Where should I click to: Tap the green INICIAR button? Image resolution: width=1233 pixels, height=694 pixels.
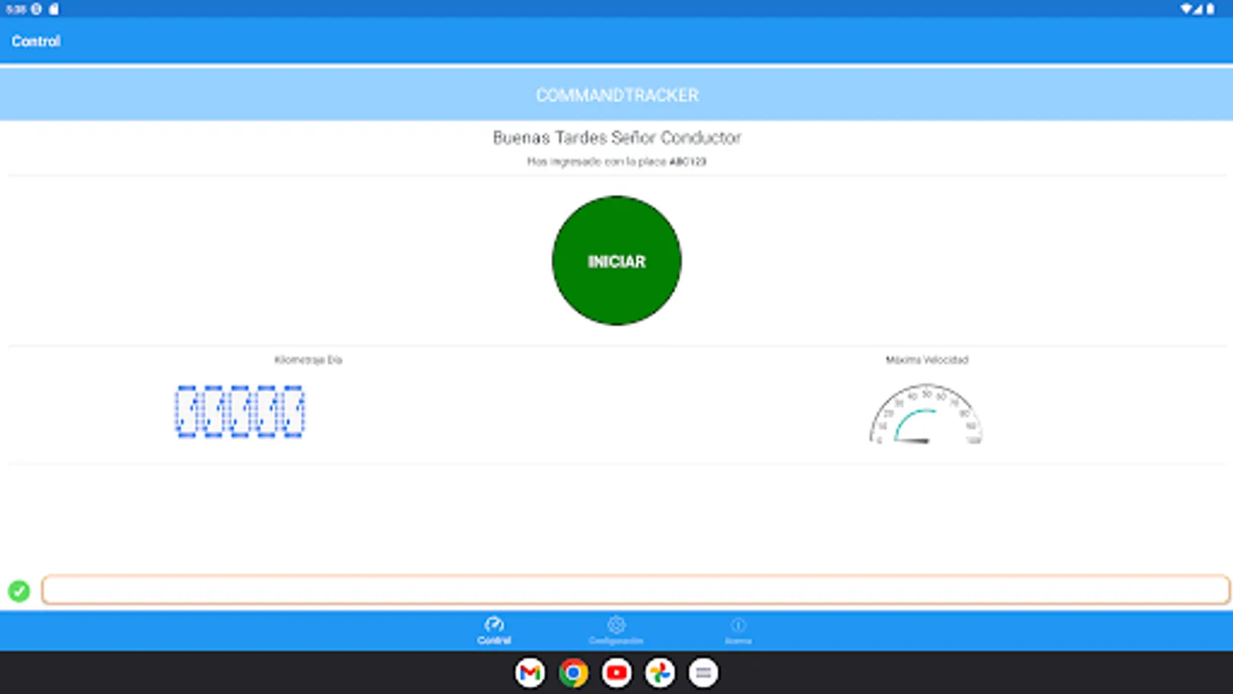tap(616, 261)
